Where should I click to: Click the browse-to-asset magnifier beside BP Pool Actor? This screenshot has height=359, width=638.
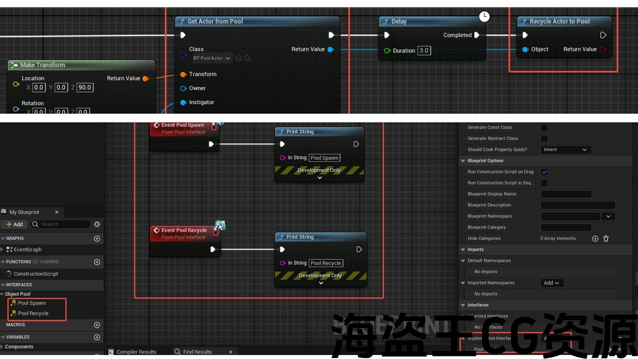pyautogui.click(x=247, y=58)
